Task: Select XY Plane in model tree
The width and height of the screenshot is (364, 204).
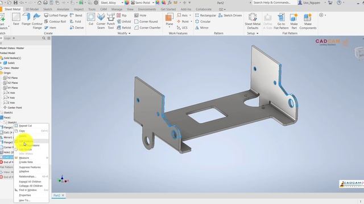Action: coord(11,88)
